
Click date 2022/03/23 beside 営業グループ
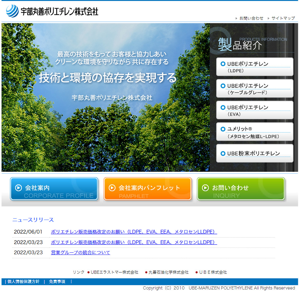click(x=28, y=252)
